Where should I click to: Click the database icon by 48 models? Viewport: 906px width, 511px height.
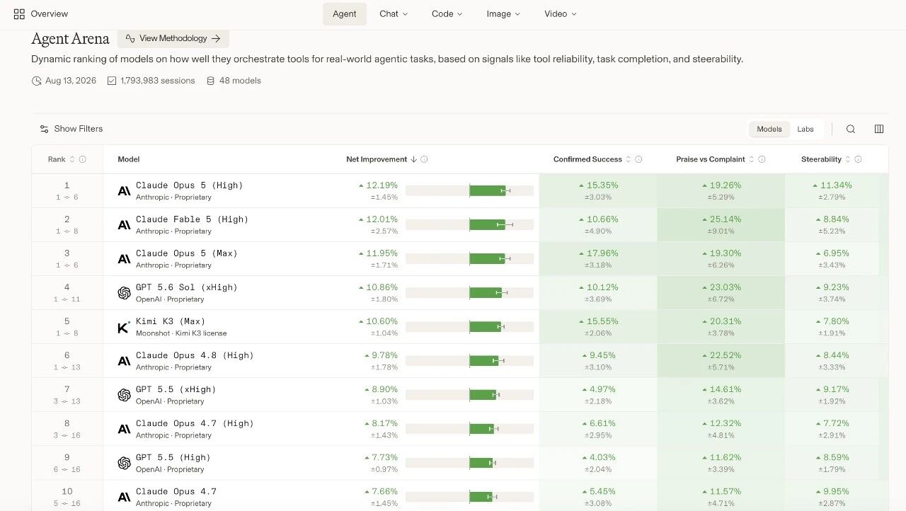(210, 81)
